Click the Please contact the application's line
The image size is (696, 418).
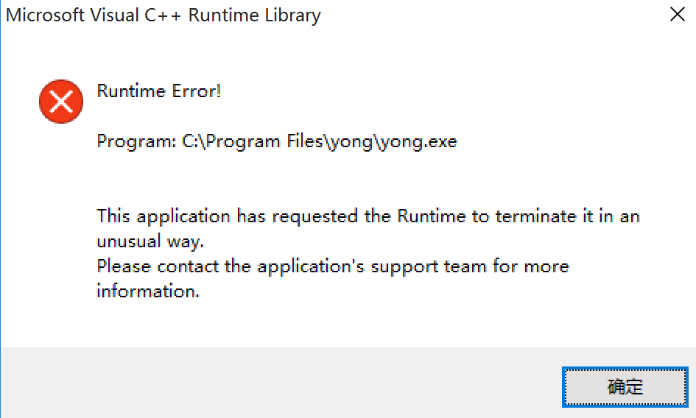coord(333,266)
